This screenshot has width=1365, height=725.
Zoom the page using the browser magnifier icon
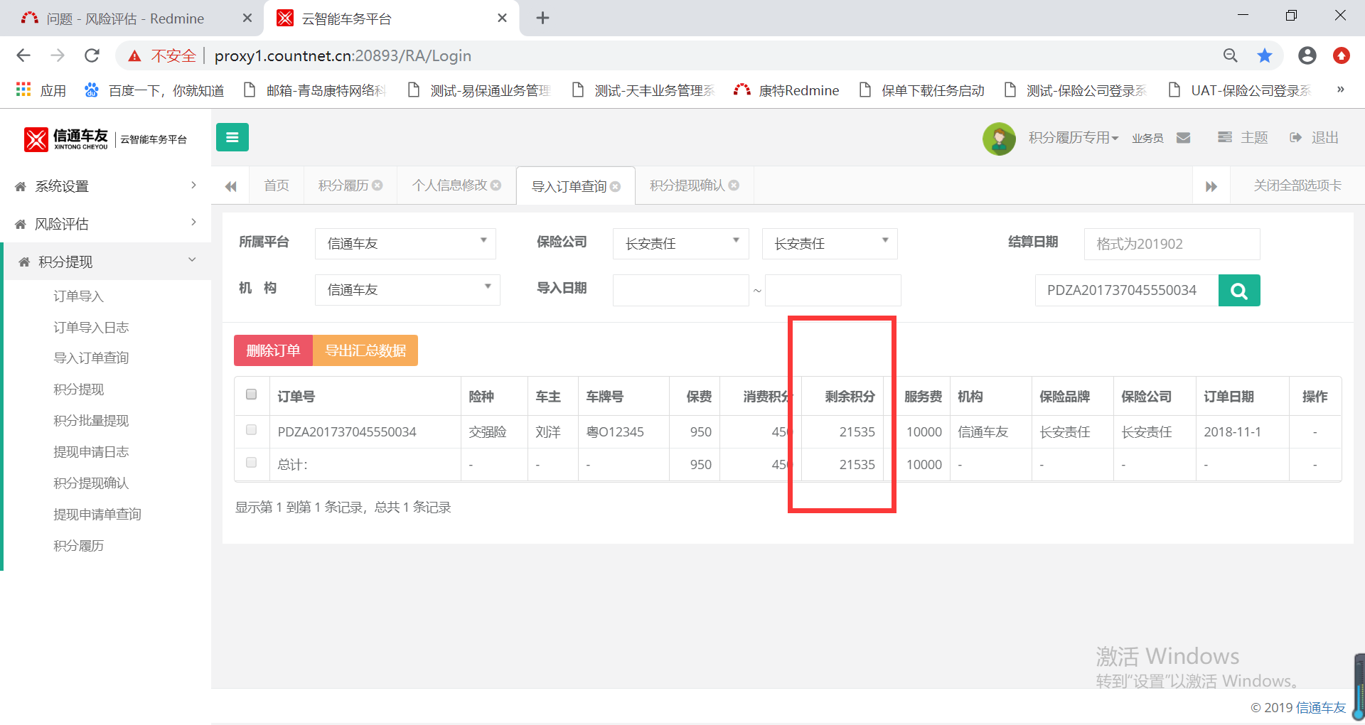[x=1230, y=55]
